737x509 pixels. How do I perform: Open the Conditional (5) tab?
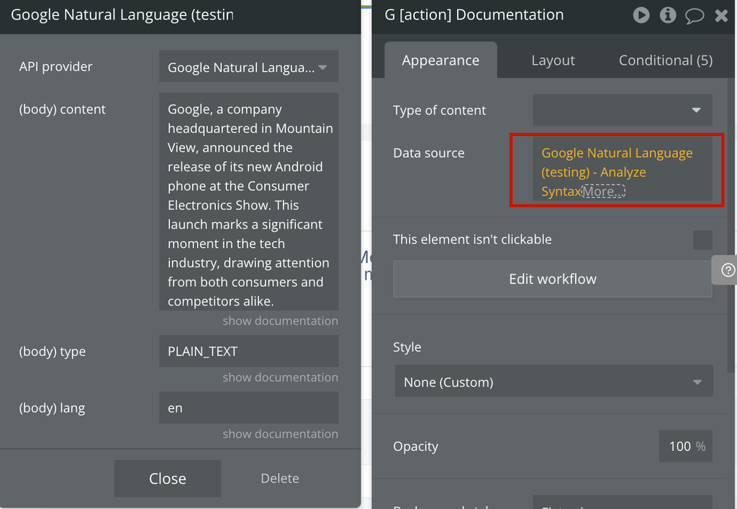point(666,60)
